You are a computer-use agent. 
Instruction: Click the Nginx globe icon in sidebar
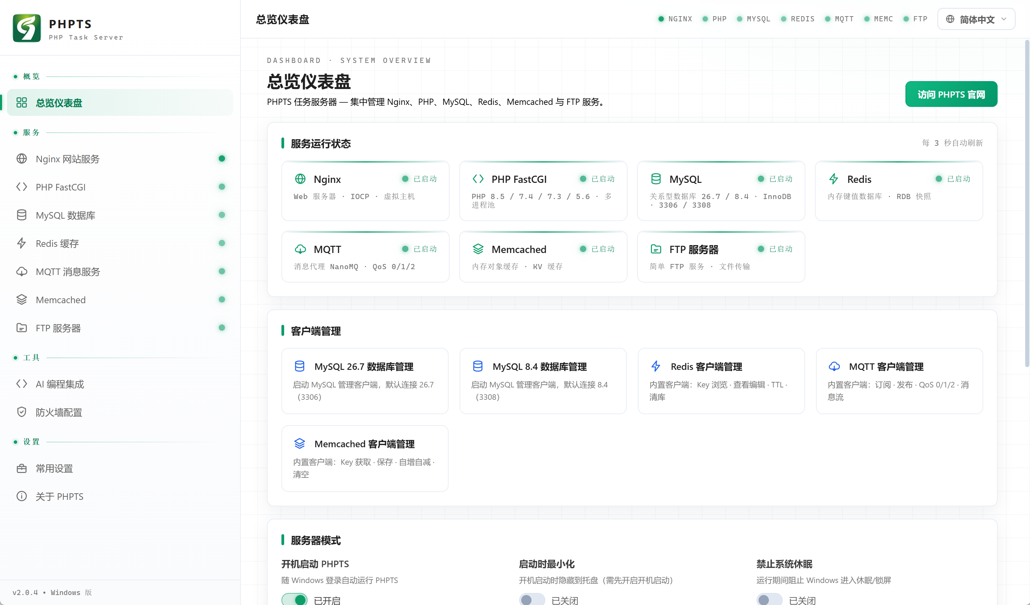coord(22,158)
